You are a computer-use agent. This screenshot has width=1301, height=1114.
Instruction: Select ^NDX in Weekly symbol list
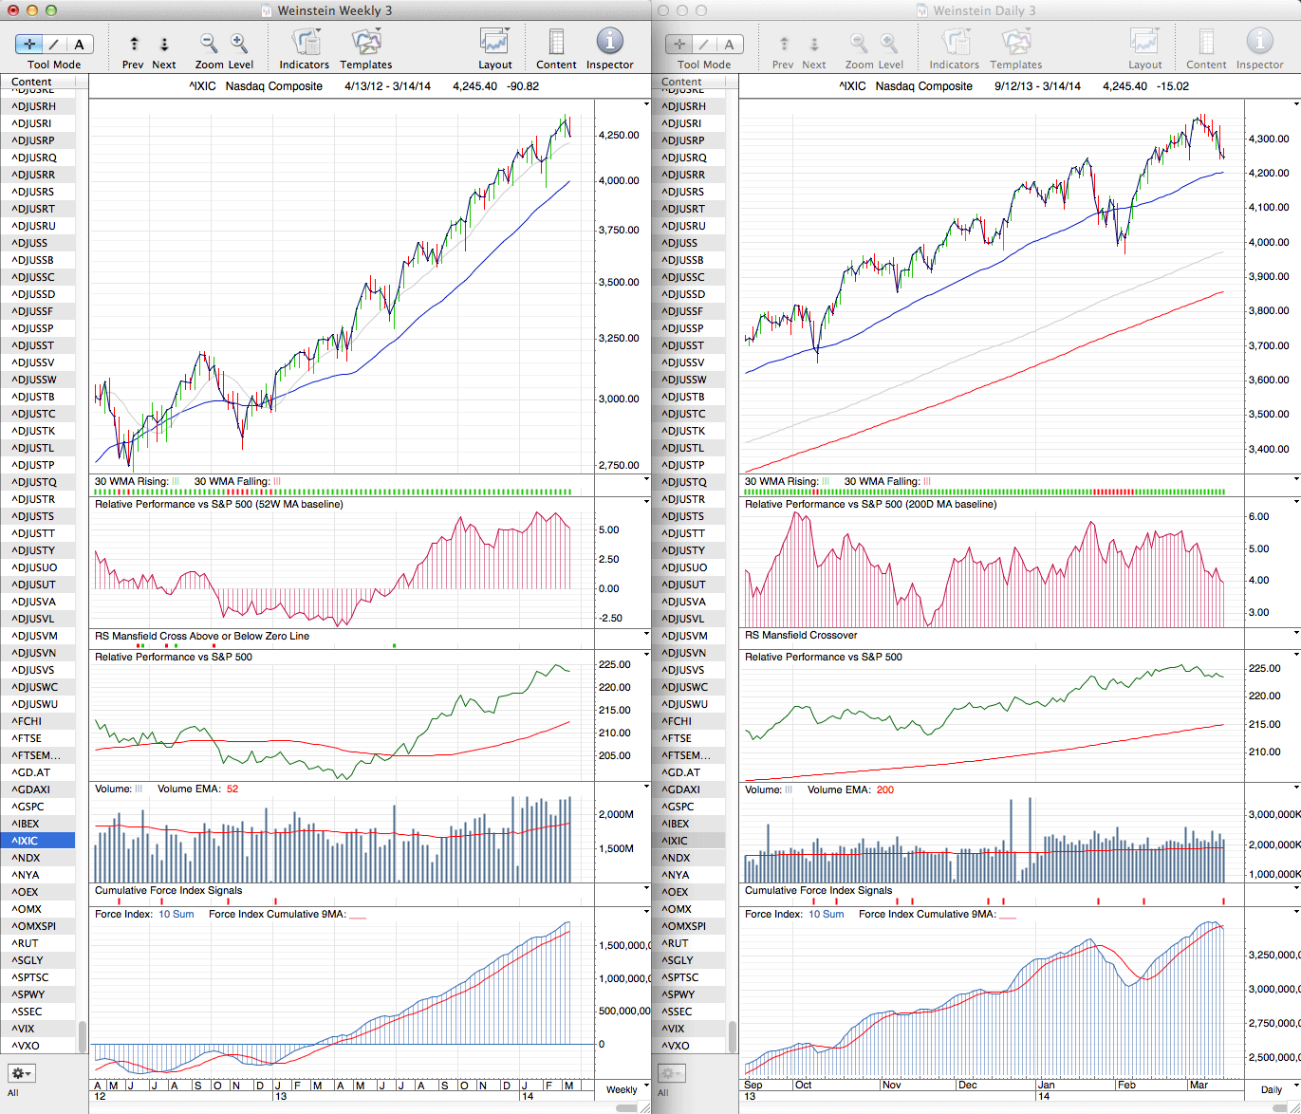coord(38,858)
